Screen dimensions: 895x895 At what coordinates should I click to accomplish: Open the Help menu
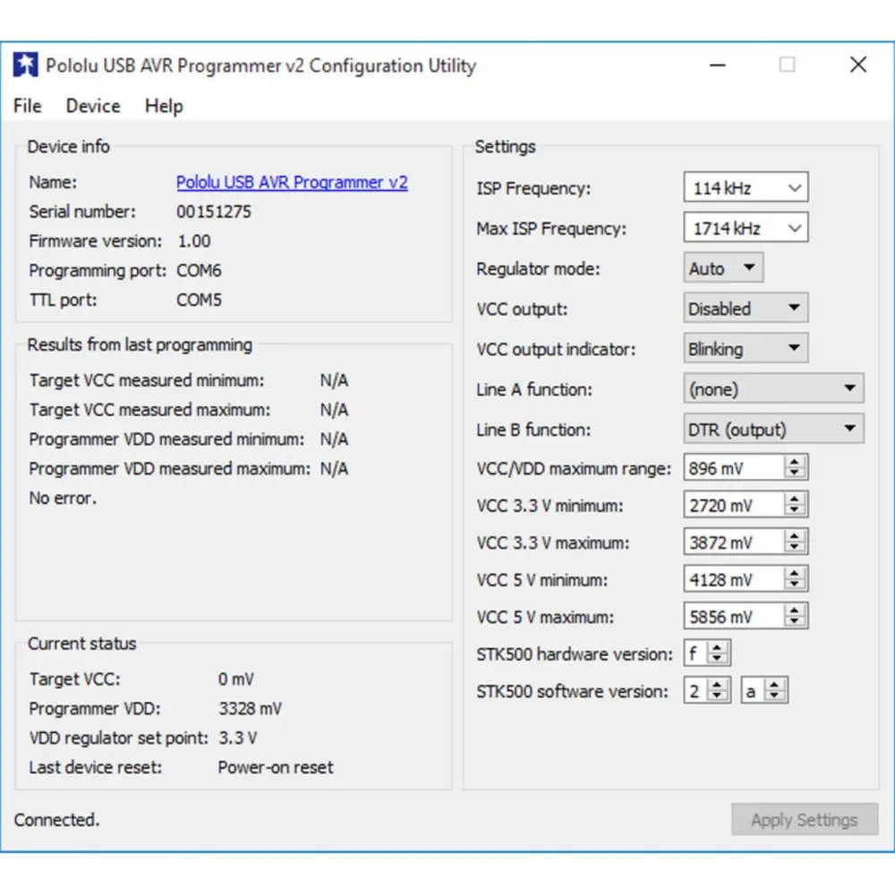(x=164, y=106)
